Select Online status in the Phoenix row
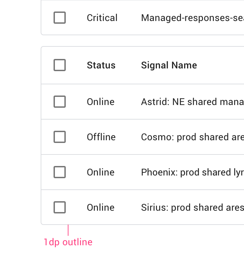Screen dimensions: 244x271 (x=101, y=172)
